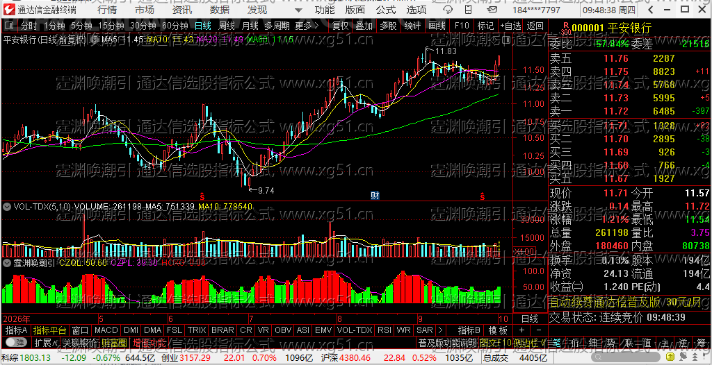
Task: Open 指标B indicator list
Action: point(469,330)
